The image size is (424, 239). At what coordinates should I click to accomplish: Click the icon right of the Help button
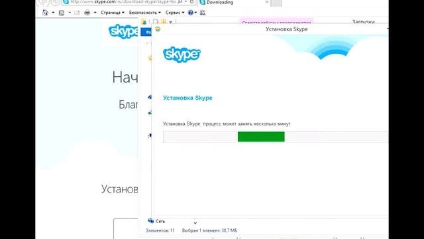203,13
